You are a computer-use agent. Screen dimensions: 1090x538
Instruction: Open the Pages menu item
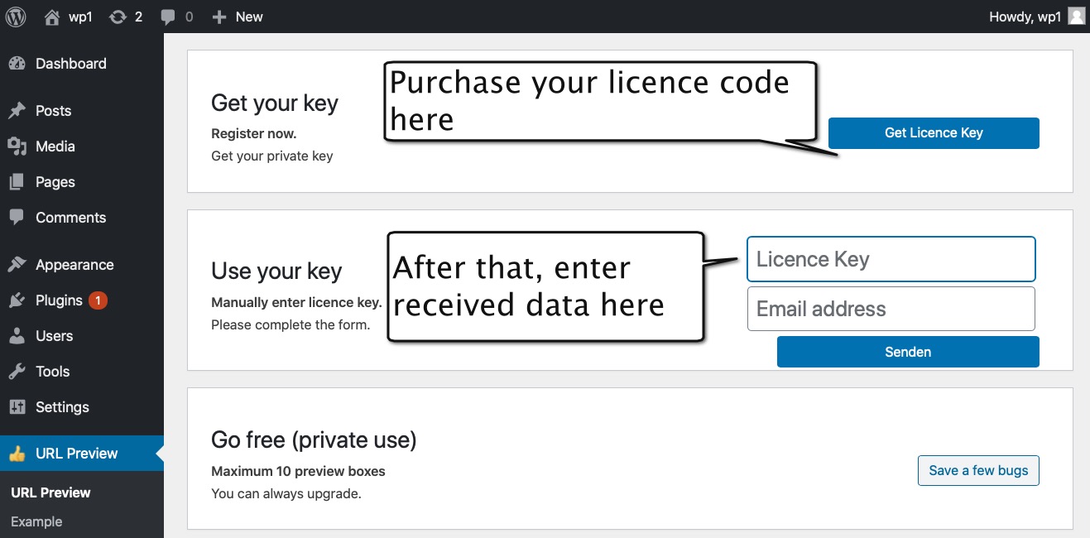(x=55, y=182)
